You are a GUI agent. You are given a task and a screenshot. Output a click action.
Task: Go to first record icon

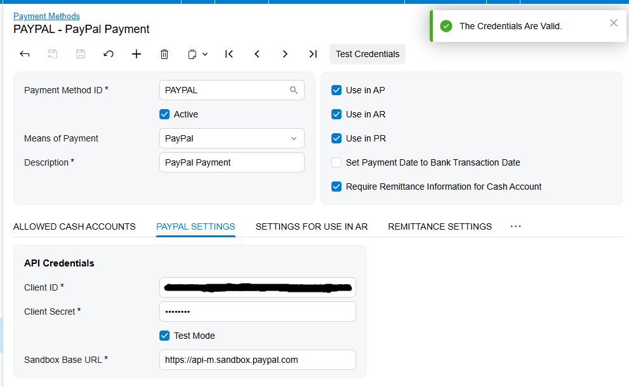click(229, 54)
